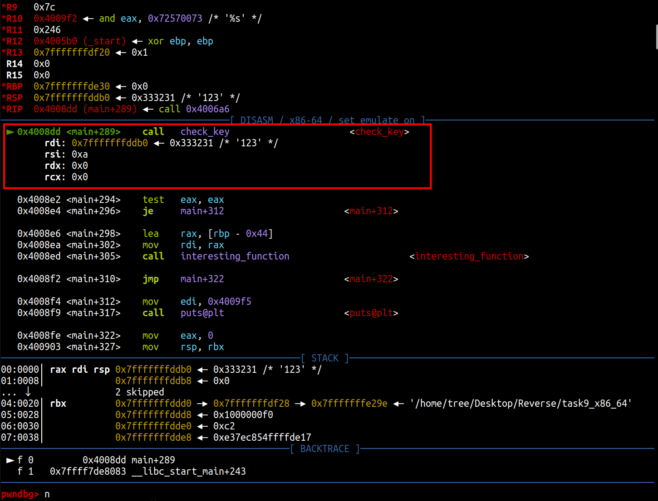Click the task9_x86_64 file path string
Image resolution: width=658 pixels, height=501 pixels.
click(x=521, y=404)
